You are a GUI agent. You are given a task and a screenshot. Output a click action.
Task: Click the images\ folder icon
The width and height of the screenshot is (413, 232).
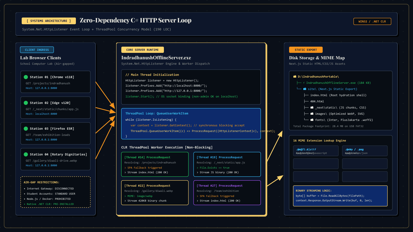coord(312,114)
